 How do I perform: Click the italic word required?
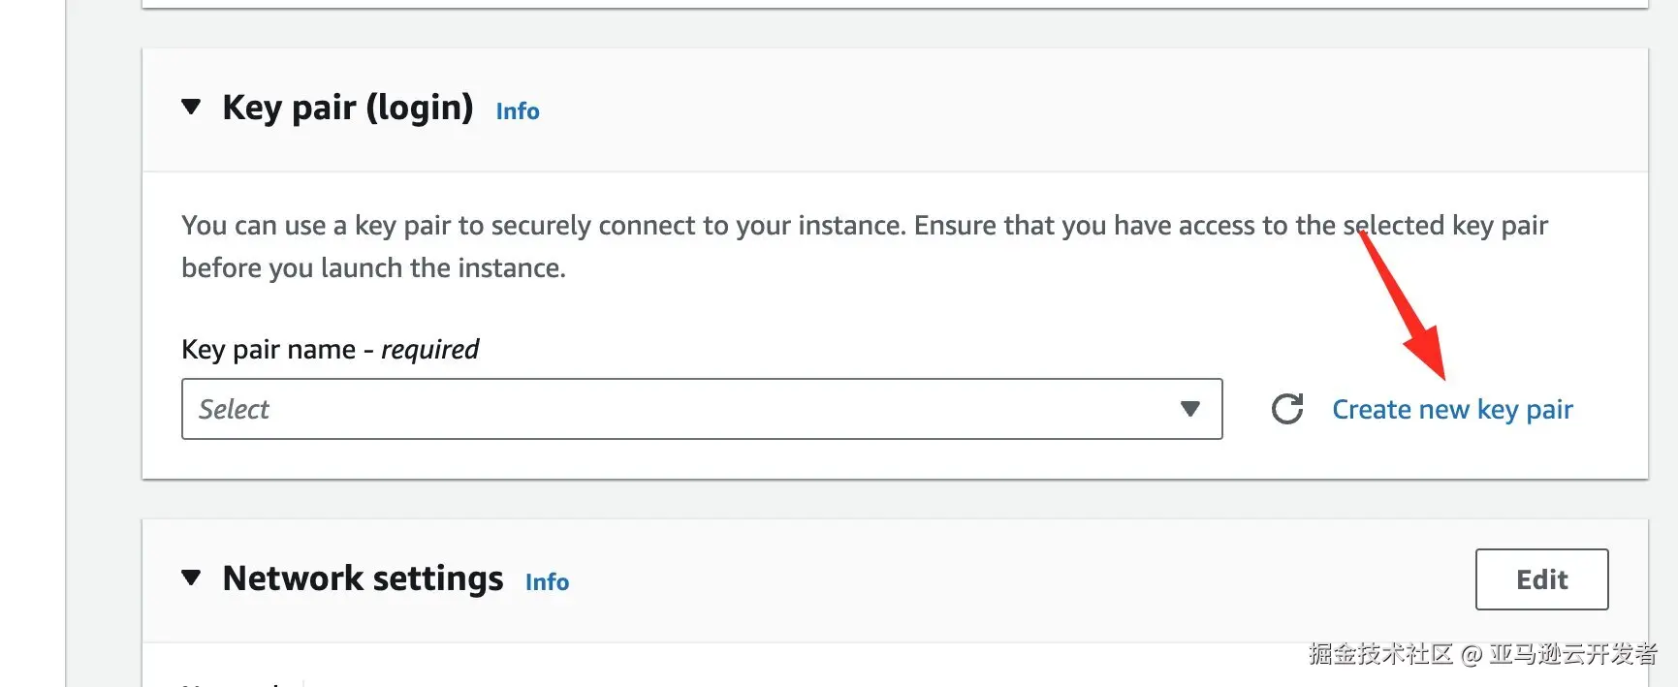point(429,349)
